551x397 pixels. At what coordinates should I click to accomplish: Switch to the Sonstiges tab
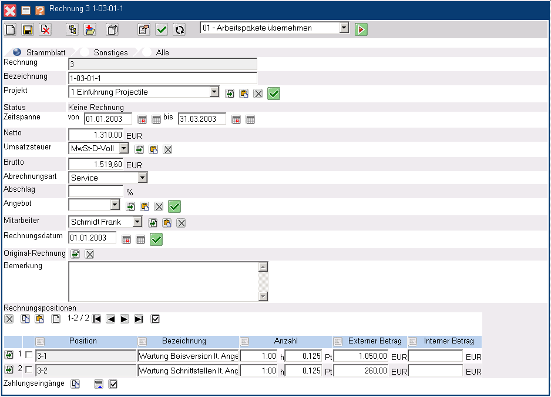pyautogui.click(x=110, y=52)
